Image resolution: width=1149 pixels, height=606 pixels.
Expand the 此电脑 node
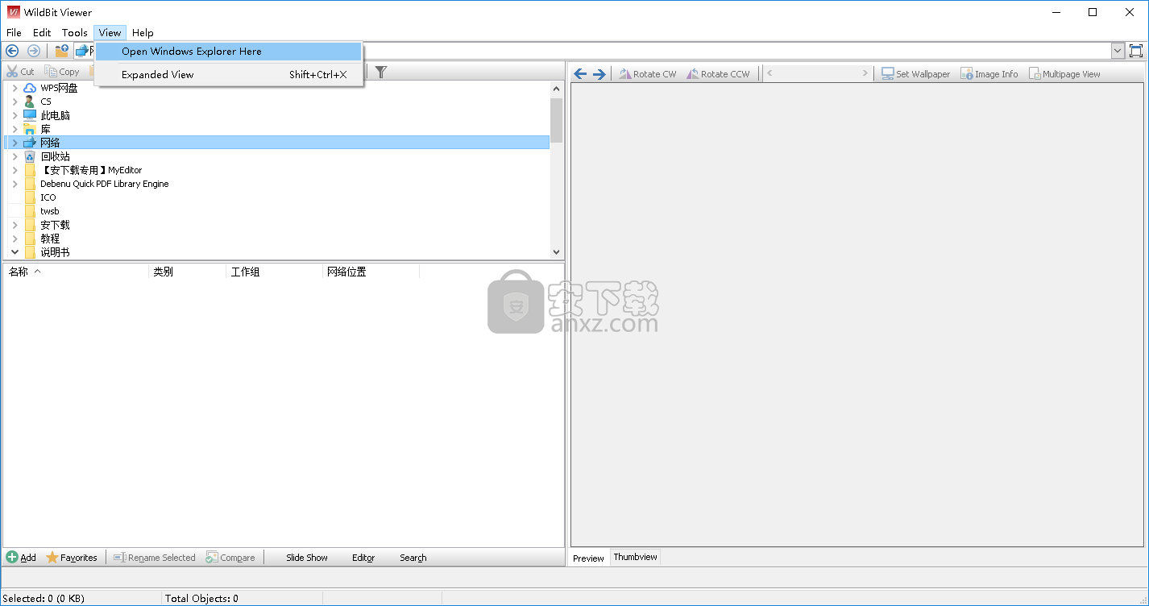[x=15, y=115]
